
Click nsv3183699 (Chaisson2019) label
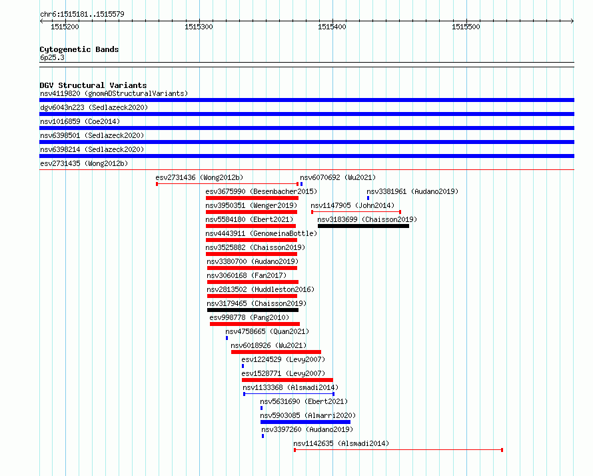(x=367, y=219)
